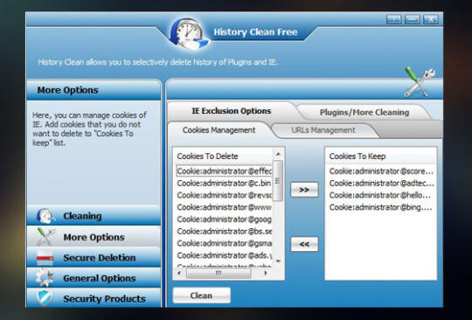Select the Cookies Management tab

pyautogui.click(x=219, y=130)
